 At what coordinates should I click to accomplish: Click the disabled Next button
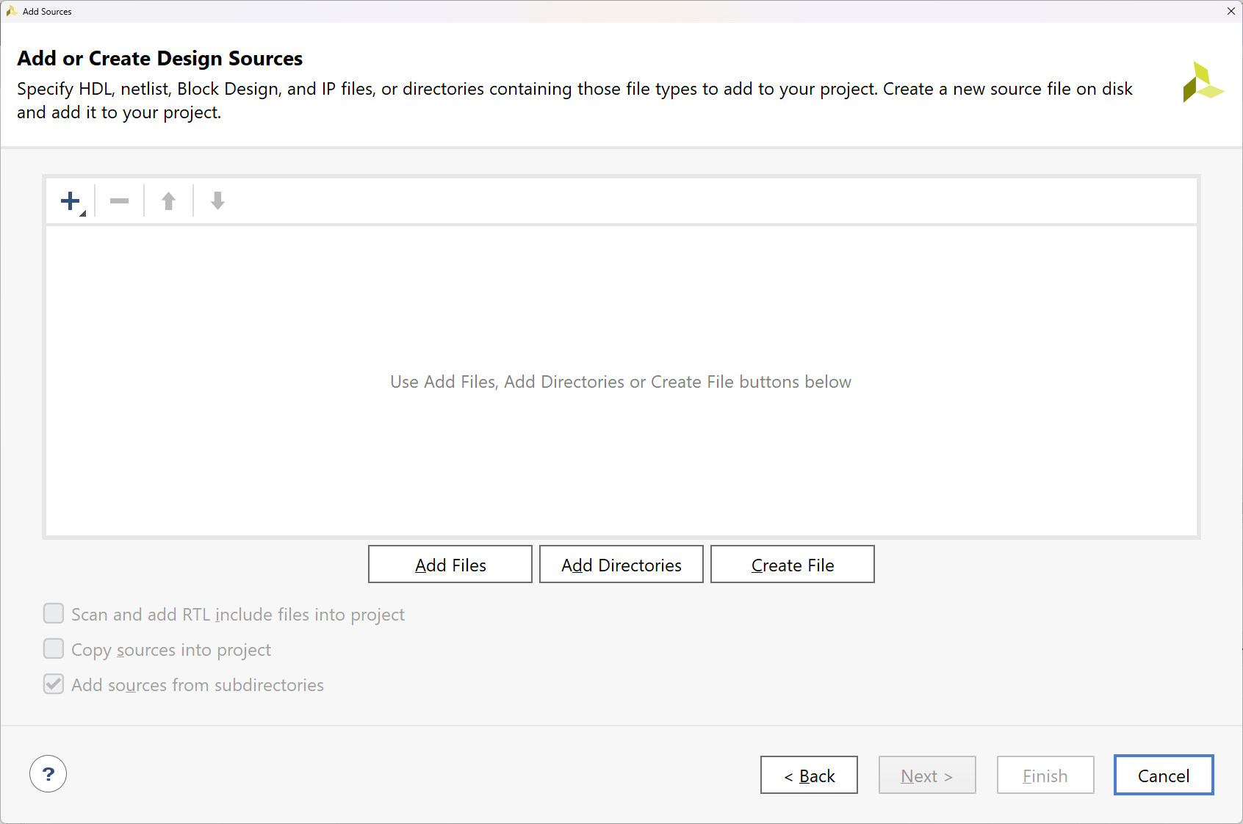[x=927, y=775]
